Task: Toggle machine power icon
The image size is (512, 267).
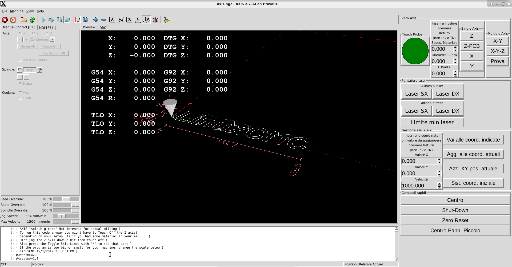Action: point(13,20)
